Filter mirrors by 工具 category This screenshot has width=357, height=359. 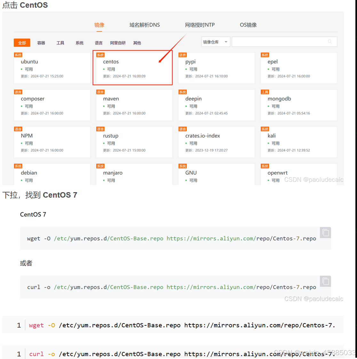pyautogui.click(x=60, y=43)
